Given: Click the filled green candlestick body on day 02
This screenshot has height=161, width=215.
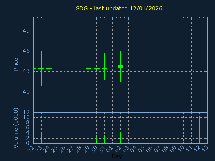Looking at the screenshot, I should (x=120, y=66).
